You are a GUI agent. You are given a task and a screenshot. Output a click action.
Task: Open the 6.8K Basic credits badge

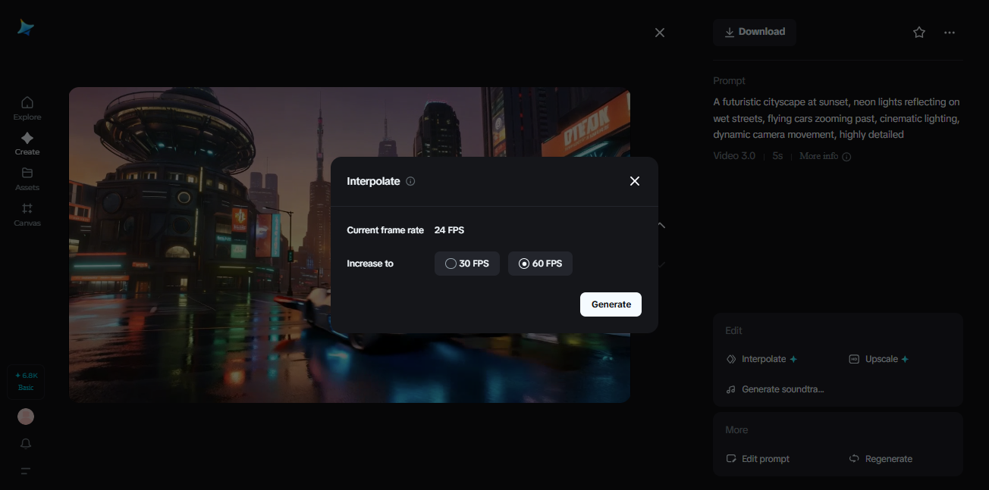coord(27,382)
